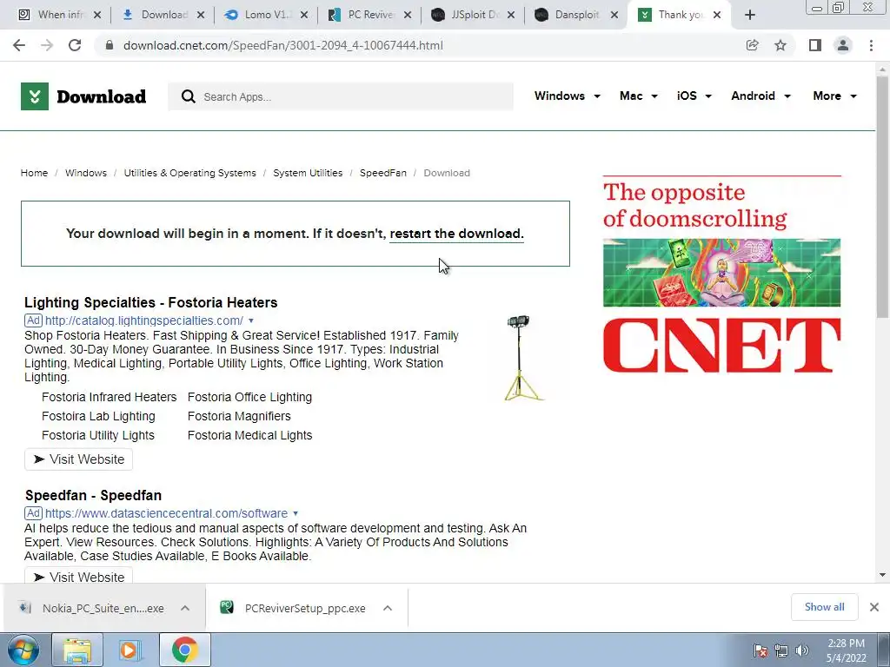The height and width of the screenshot is (667, 890).
Task: Reload the current page
Action: coord(75,45)
